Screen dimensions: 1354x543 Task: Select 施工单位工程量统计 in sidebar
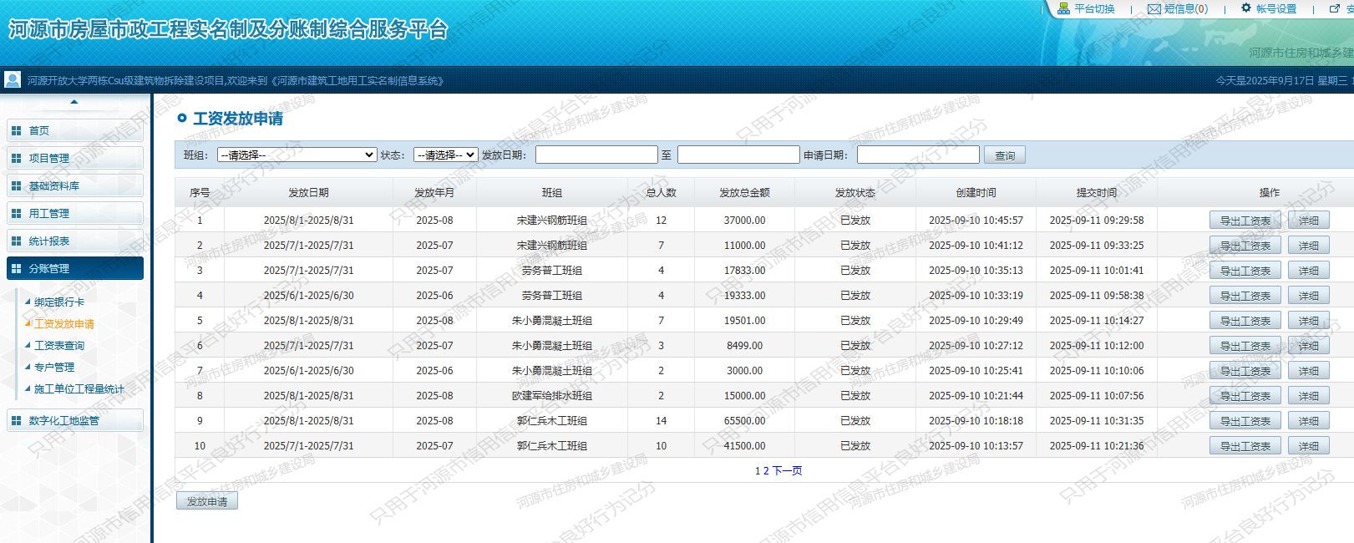pyautogui.click(x=79, y=389)
